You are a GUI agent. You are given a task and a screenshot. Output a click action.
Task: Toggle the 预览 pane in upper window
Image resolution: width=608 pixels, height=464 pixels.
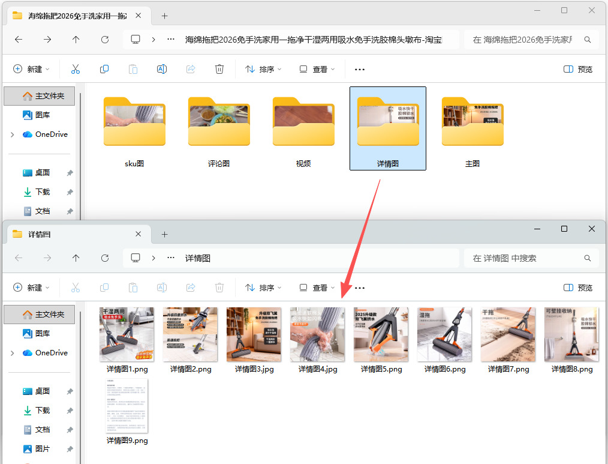(578, 69)
